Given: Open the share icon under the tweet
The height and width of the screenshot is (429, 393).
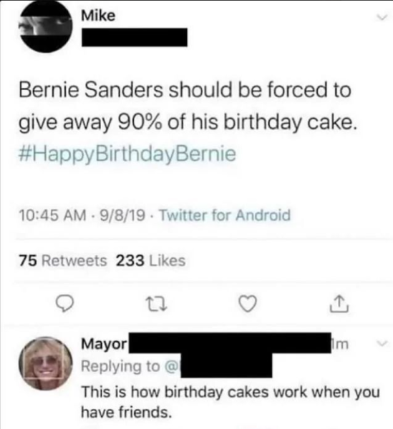Looking at the screenshot, I should click(339, 304).
